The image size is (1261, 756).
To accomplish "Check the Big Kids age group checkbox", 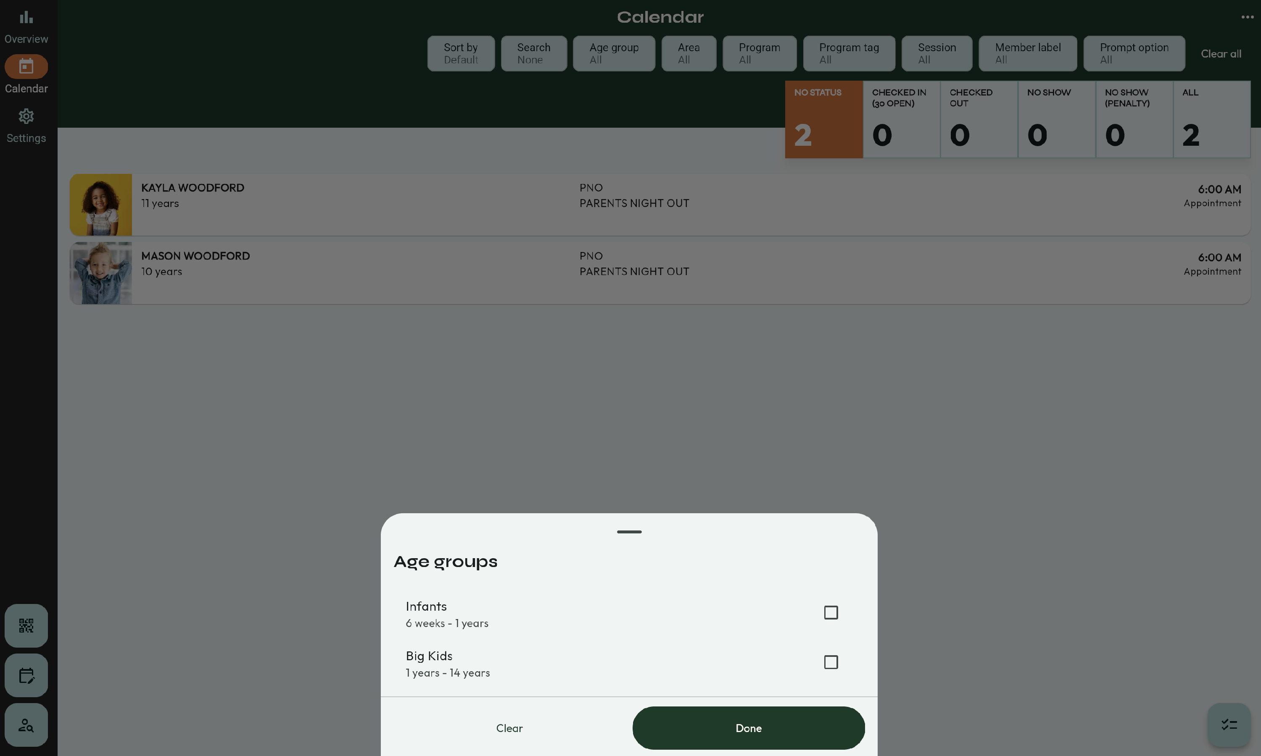I will (830, 662).
